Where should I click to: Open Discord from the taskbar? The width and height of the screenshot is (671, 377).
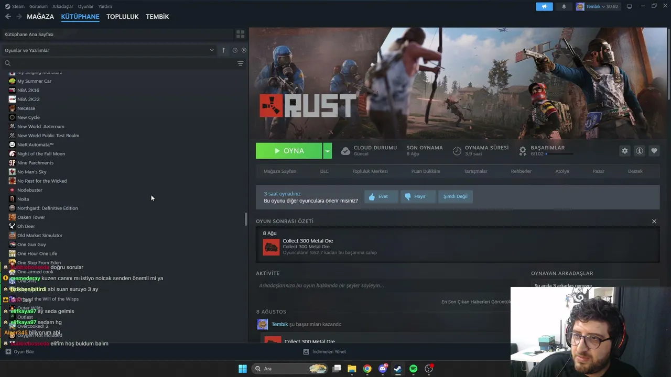click(x=383, y=369)
